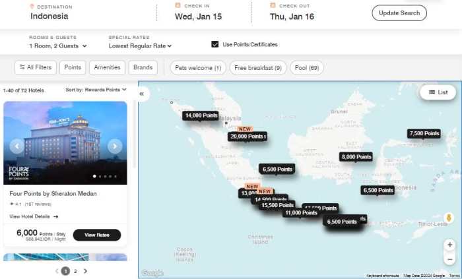Viewport: 462px width, 279px height.
Task: Toggle the Free breakfast filter chip
Action: (258, 67)
